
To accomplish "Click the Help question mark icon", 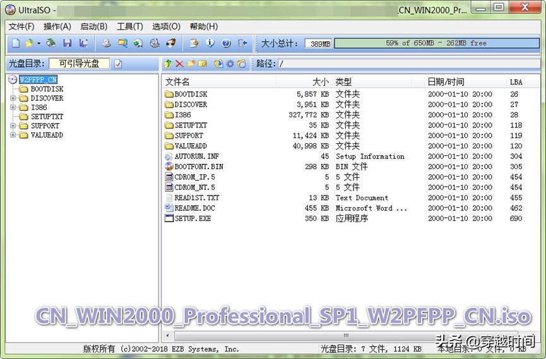I will [227, 43].
